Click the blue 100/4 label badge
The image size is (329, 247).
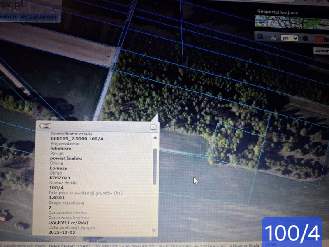click(292, 233)
